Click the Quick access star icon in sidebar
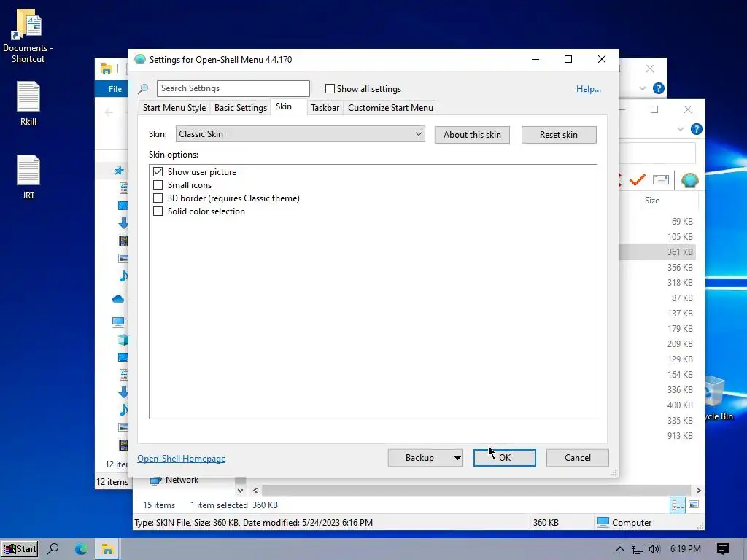Screen dimensions: 747x560 pyautogui.click(x=119, y=170)
